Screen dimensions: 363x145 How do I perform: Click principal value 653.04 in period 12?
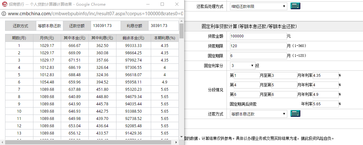click(75, 126)
